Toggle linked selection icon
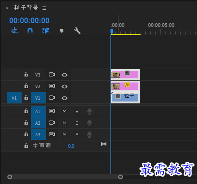This screenshot has height=184, width=197. pos(46,31)
